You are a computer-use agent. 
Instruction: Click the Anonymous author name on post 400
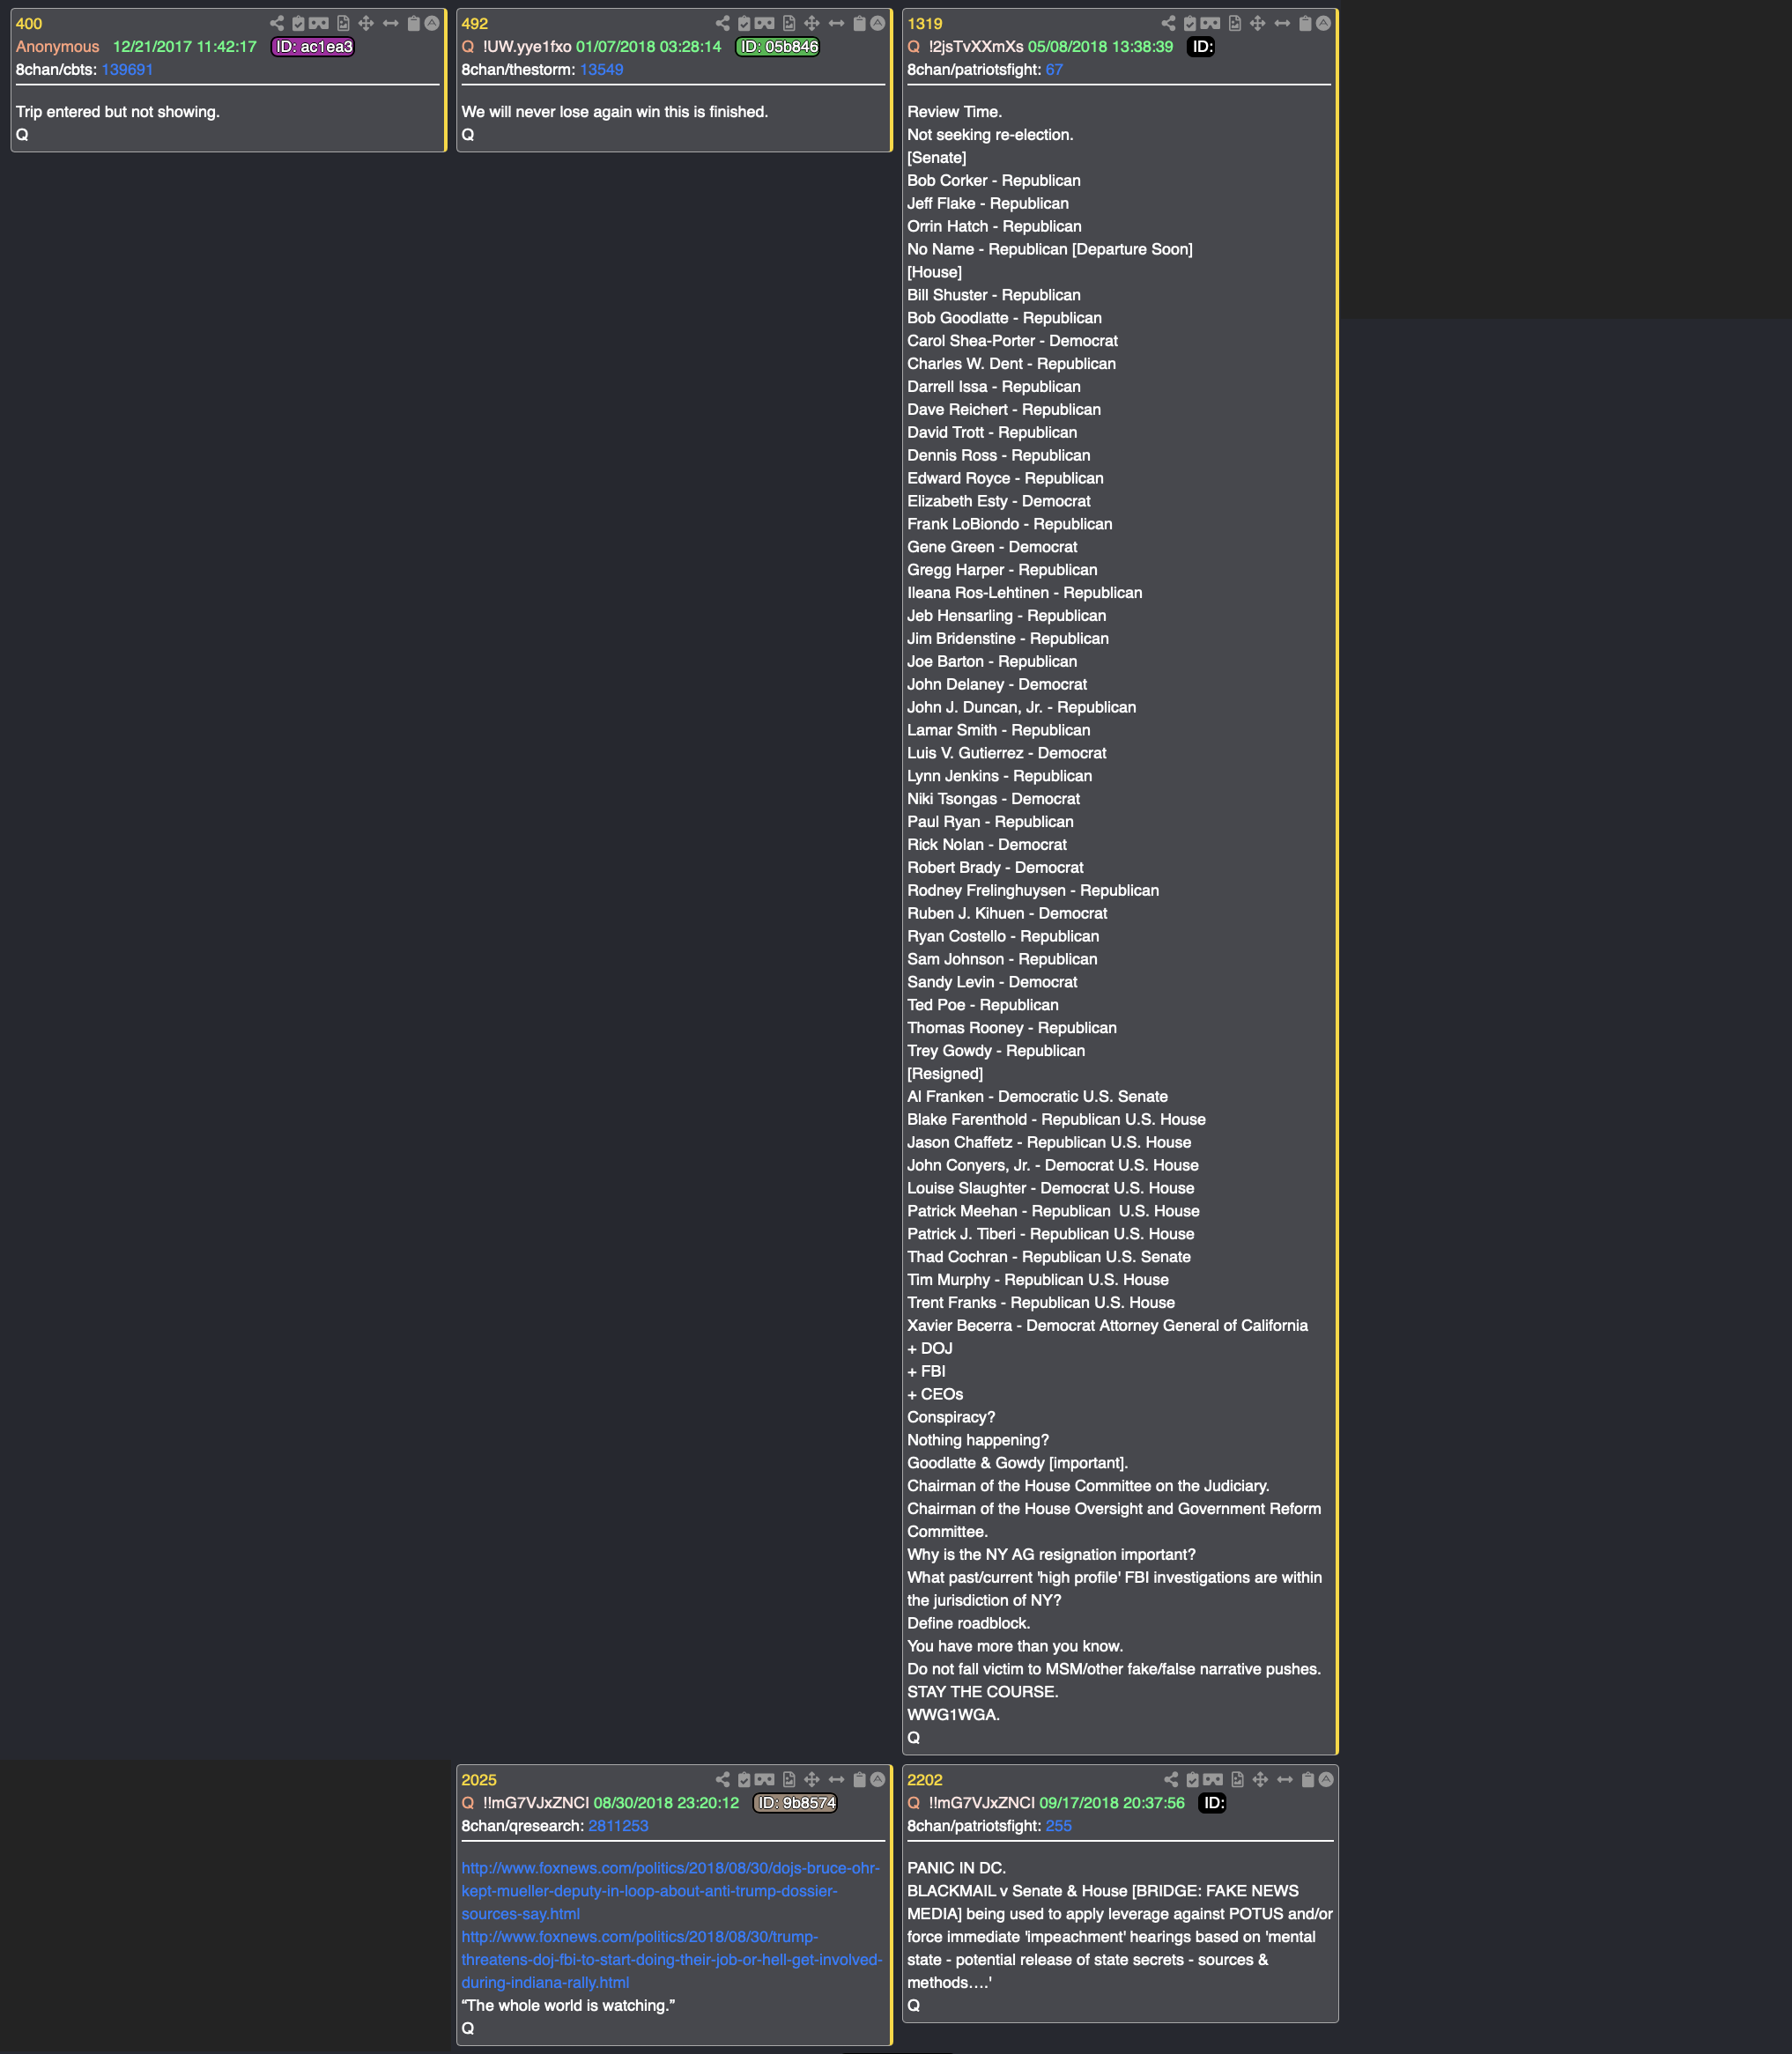point(58,47)
